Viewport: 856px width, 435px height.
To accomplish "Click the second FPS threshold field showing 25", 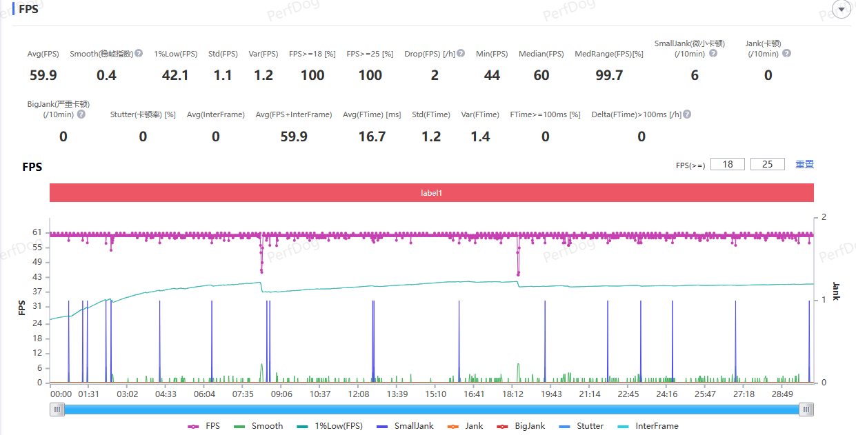I will [x=768, y=164].
